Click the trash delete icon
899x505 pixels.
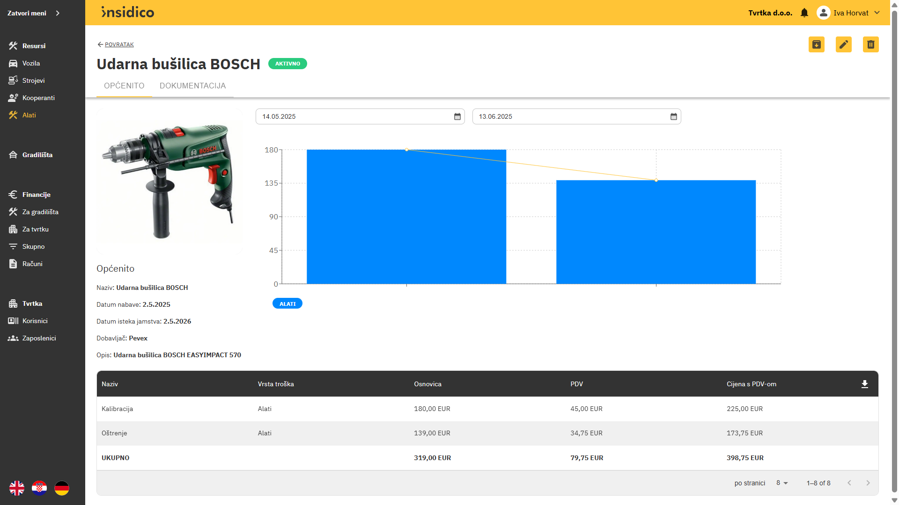tap(870, 44)
